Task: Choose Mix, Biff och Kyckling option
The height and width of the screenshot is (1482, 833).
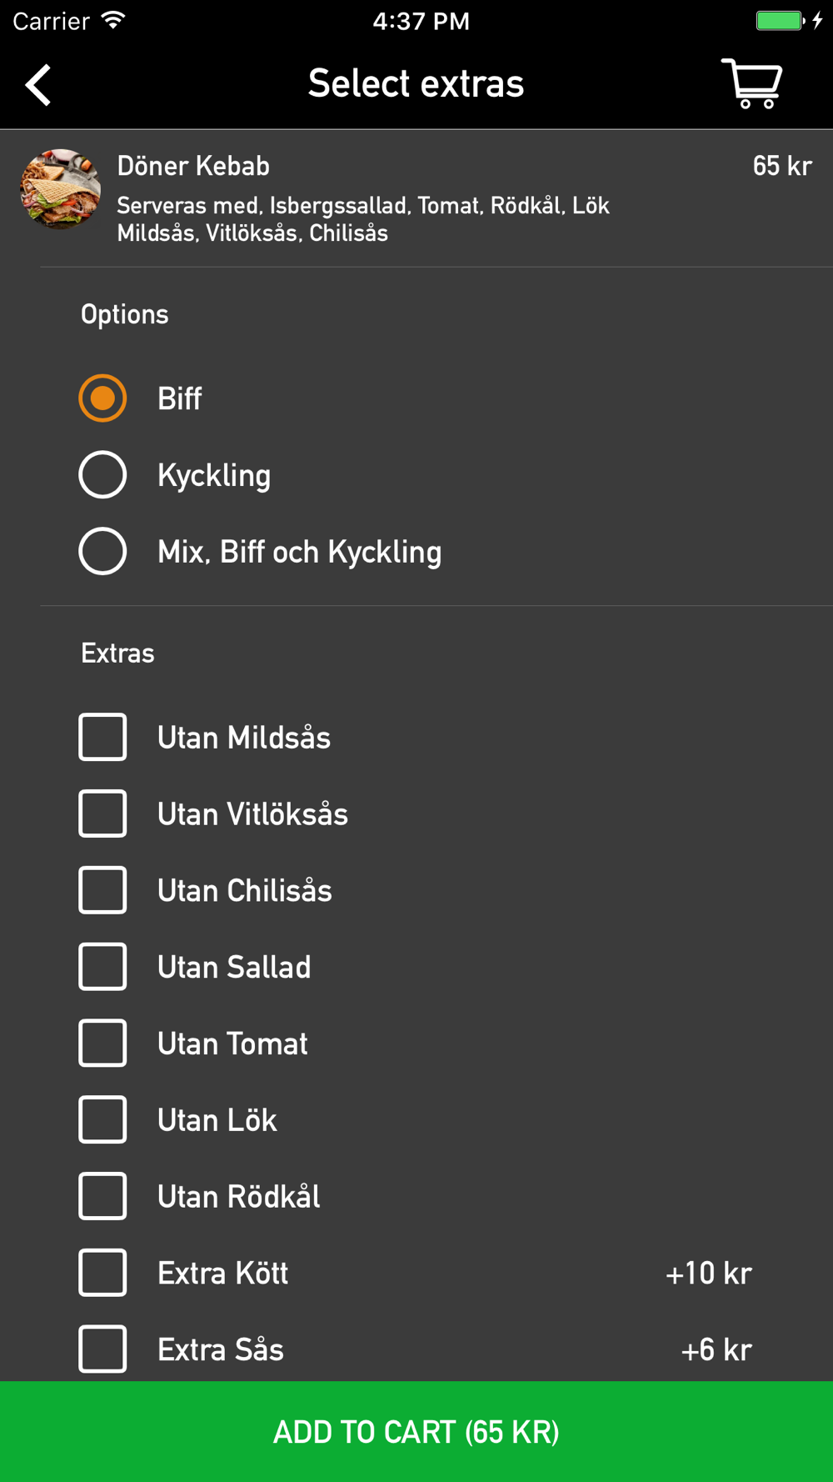Action: point(102,552)
